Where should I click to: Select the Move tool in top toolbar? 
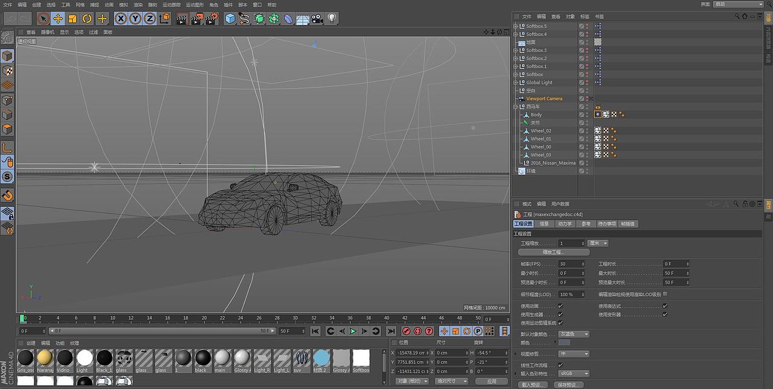(57, 19)
